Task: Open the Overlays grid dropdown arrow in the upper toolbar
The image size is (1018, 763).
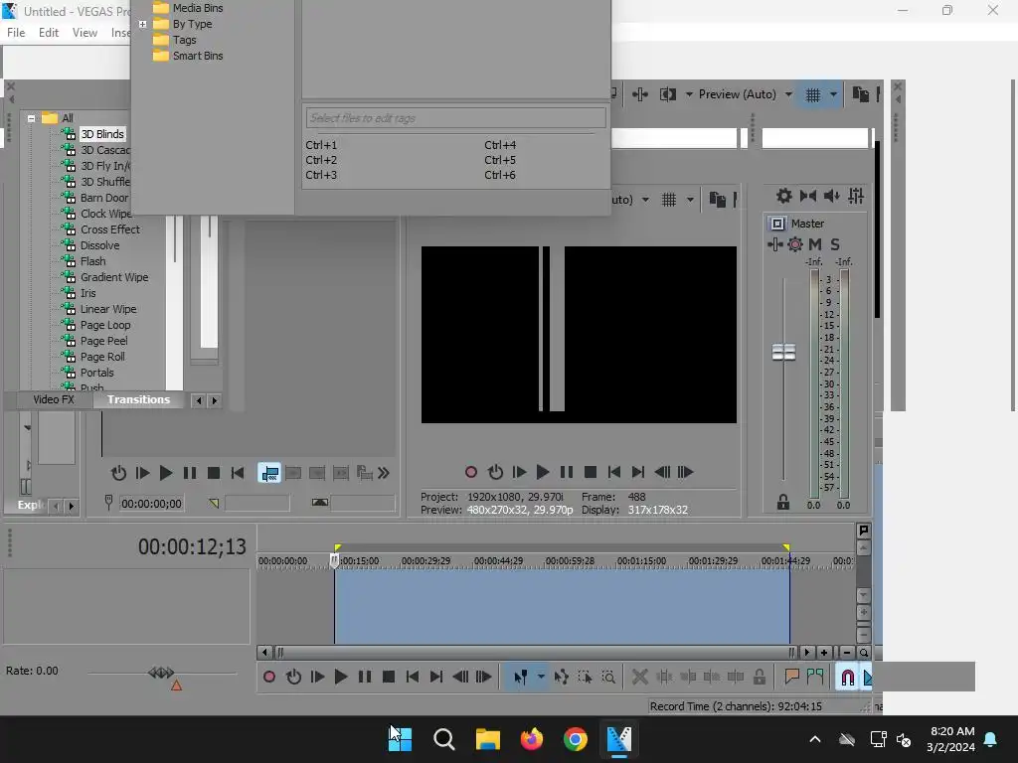Action: [834, 95]
